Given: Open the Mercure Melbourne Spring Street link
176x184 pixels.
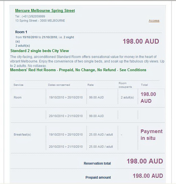Looking at the screenshot, I should pos(45,11).
